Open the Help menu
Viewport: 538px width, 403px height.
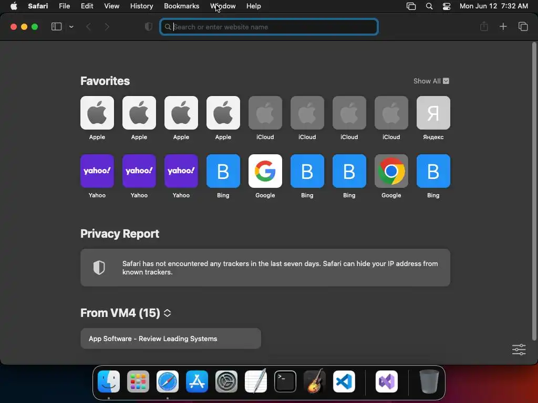(x=254, y=6)
